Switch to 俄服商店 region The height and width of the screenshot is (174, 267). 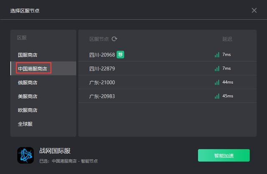pos(28,83)
